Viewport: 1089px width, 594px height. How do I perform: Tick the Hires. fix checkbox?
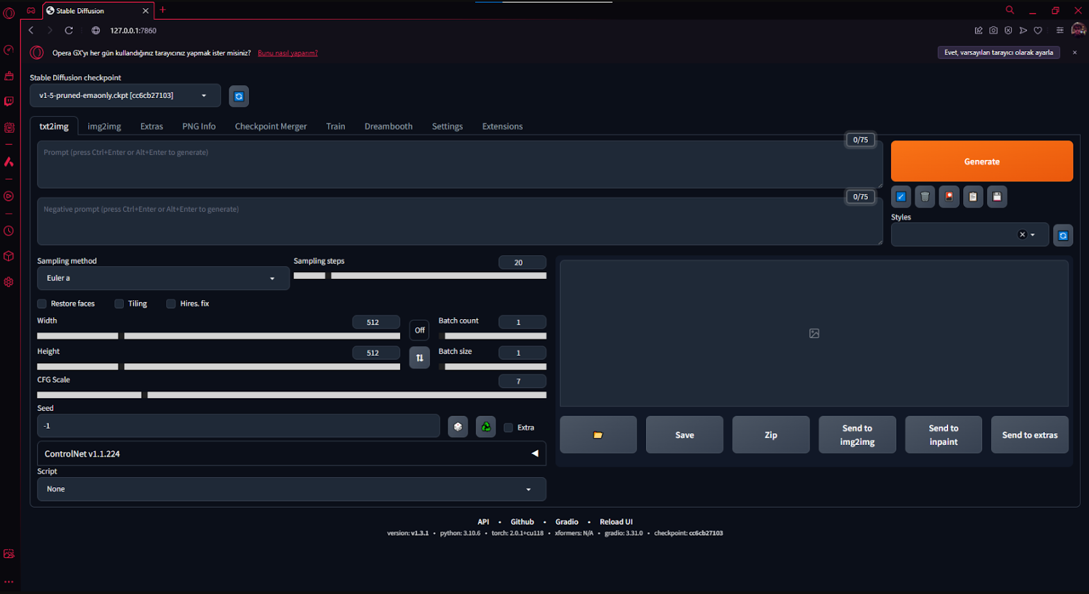pyautogui.click(x=171, y=303)
